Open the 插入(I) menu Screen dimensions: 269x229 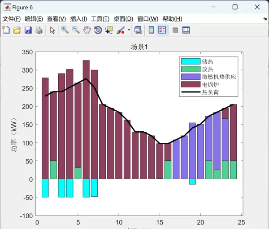point(78,19)
